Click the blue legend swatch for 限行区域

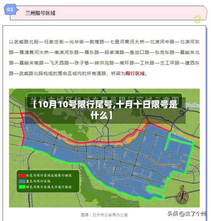pyautogui.click(x=22, y=181)
